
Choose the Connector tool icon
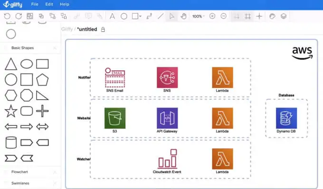click(x=149, y=16)
